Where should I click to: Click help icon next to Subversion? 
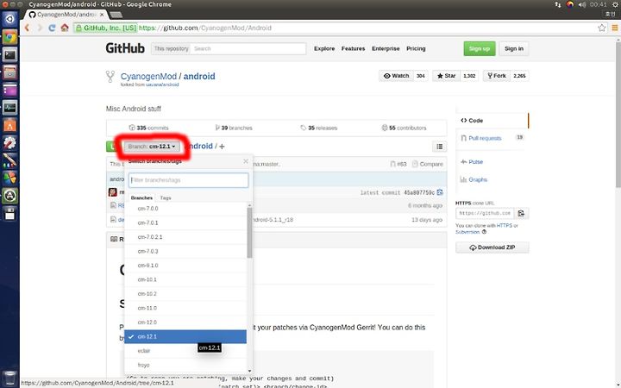click(x=484, y=232)
